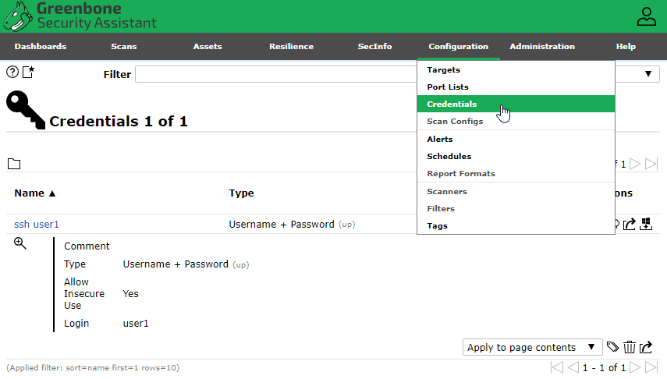Screen dimensions: 667x379
Task: Click the New Credential icon
Action: pyautogui.click(x=29, y=73)
